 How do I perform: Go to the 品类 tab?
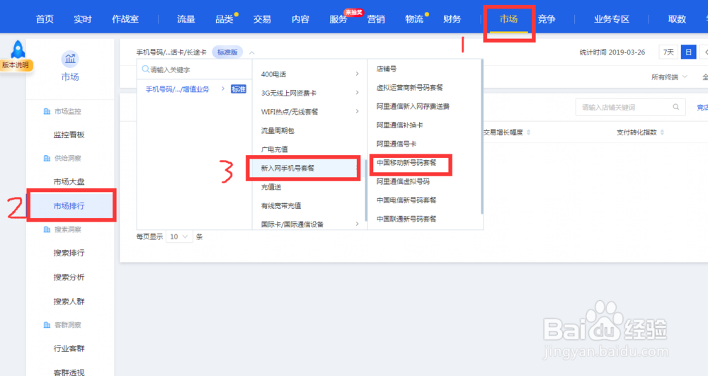(224, 19)
